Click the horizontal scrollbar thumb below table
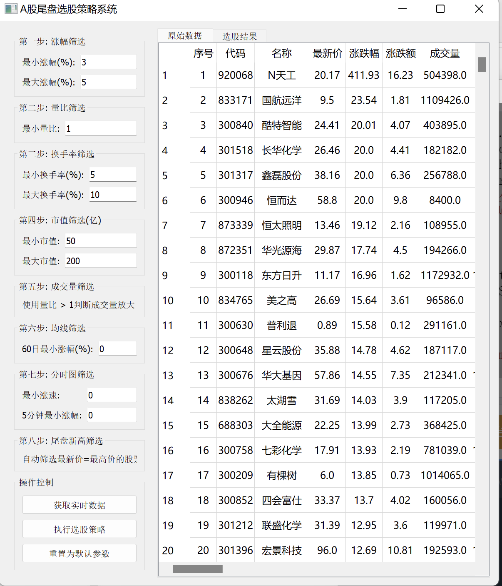 (x=197, y=569)
